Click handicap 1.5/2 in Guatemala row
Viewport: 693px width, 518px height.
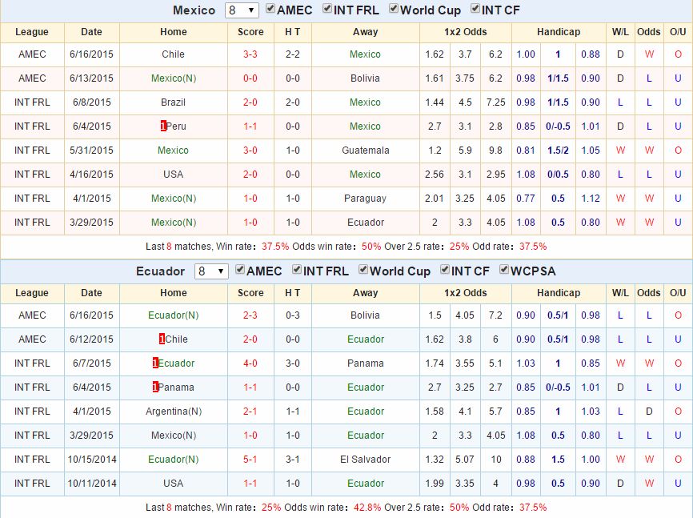click(559, 151)
